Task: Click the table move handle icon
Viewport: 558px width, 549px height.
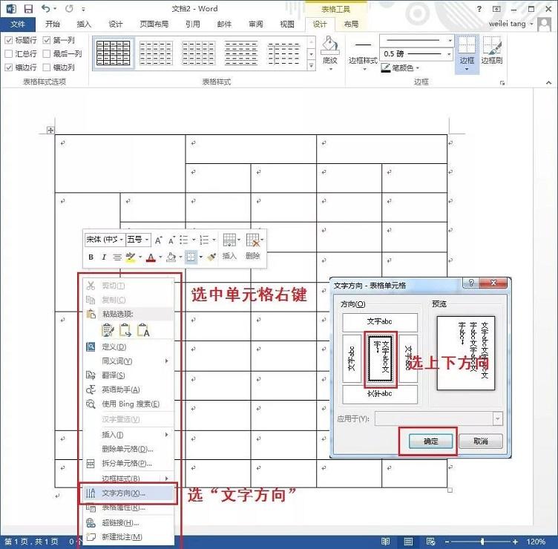Action: tap(50, 131)
